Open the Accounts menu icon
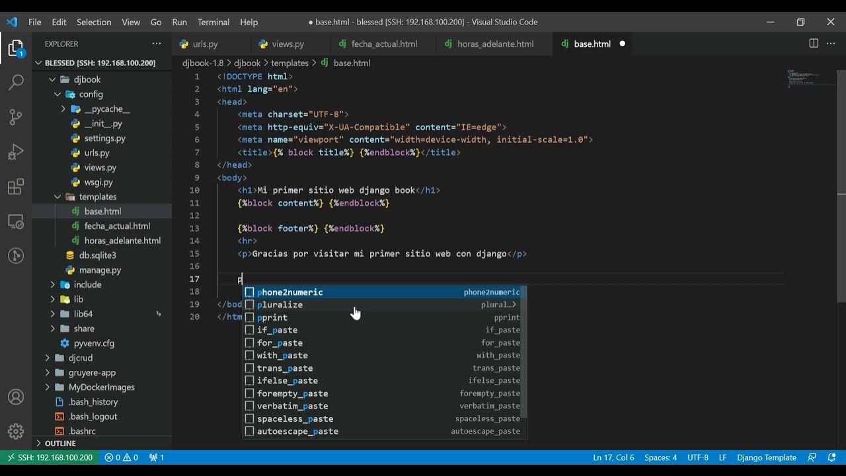The width and height of the screenshot is (846, 476). 16,397
